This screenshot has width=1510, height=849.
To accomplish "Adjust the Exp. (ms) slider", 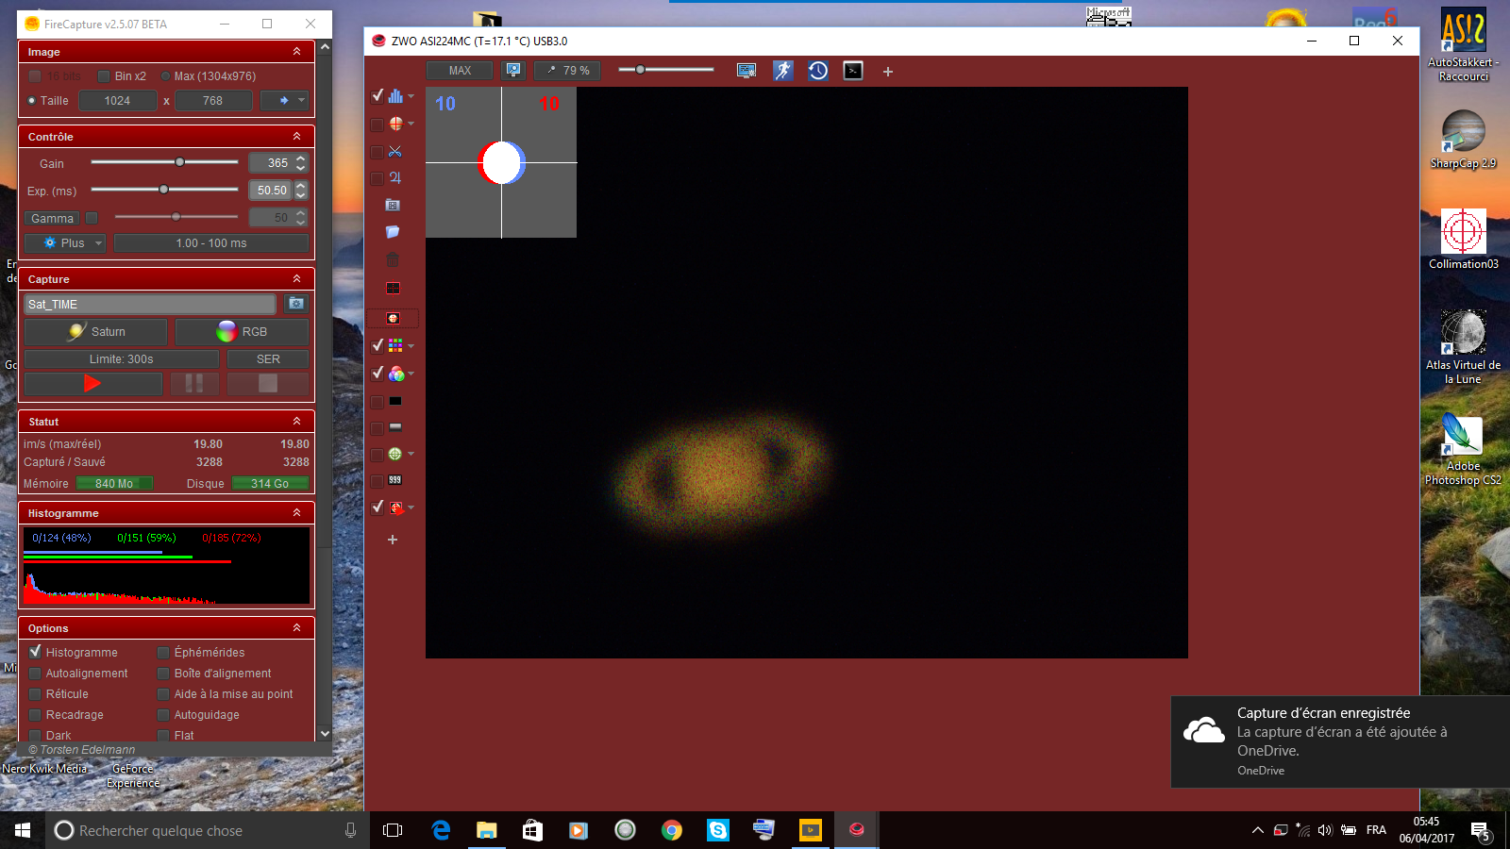I will coord(164,190).
